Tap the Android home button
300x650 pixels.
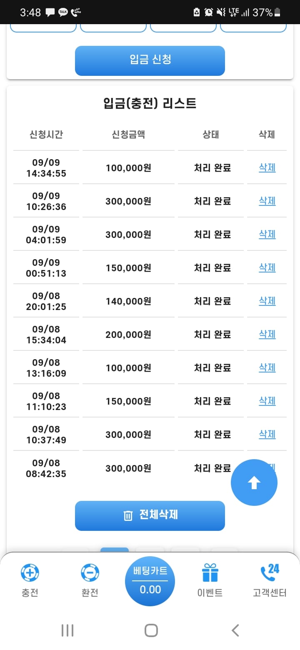point(151,630)
